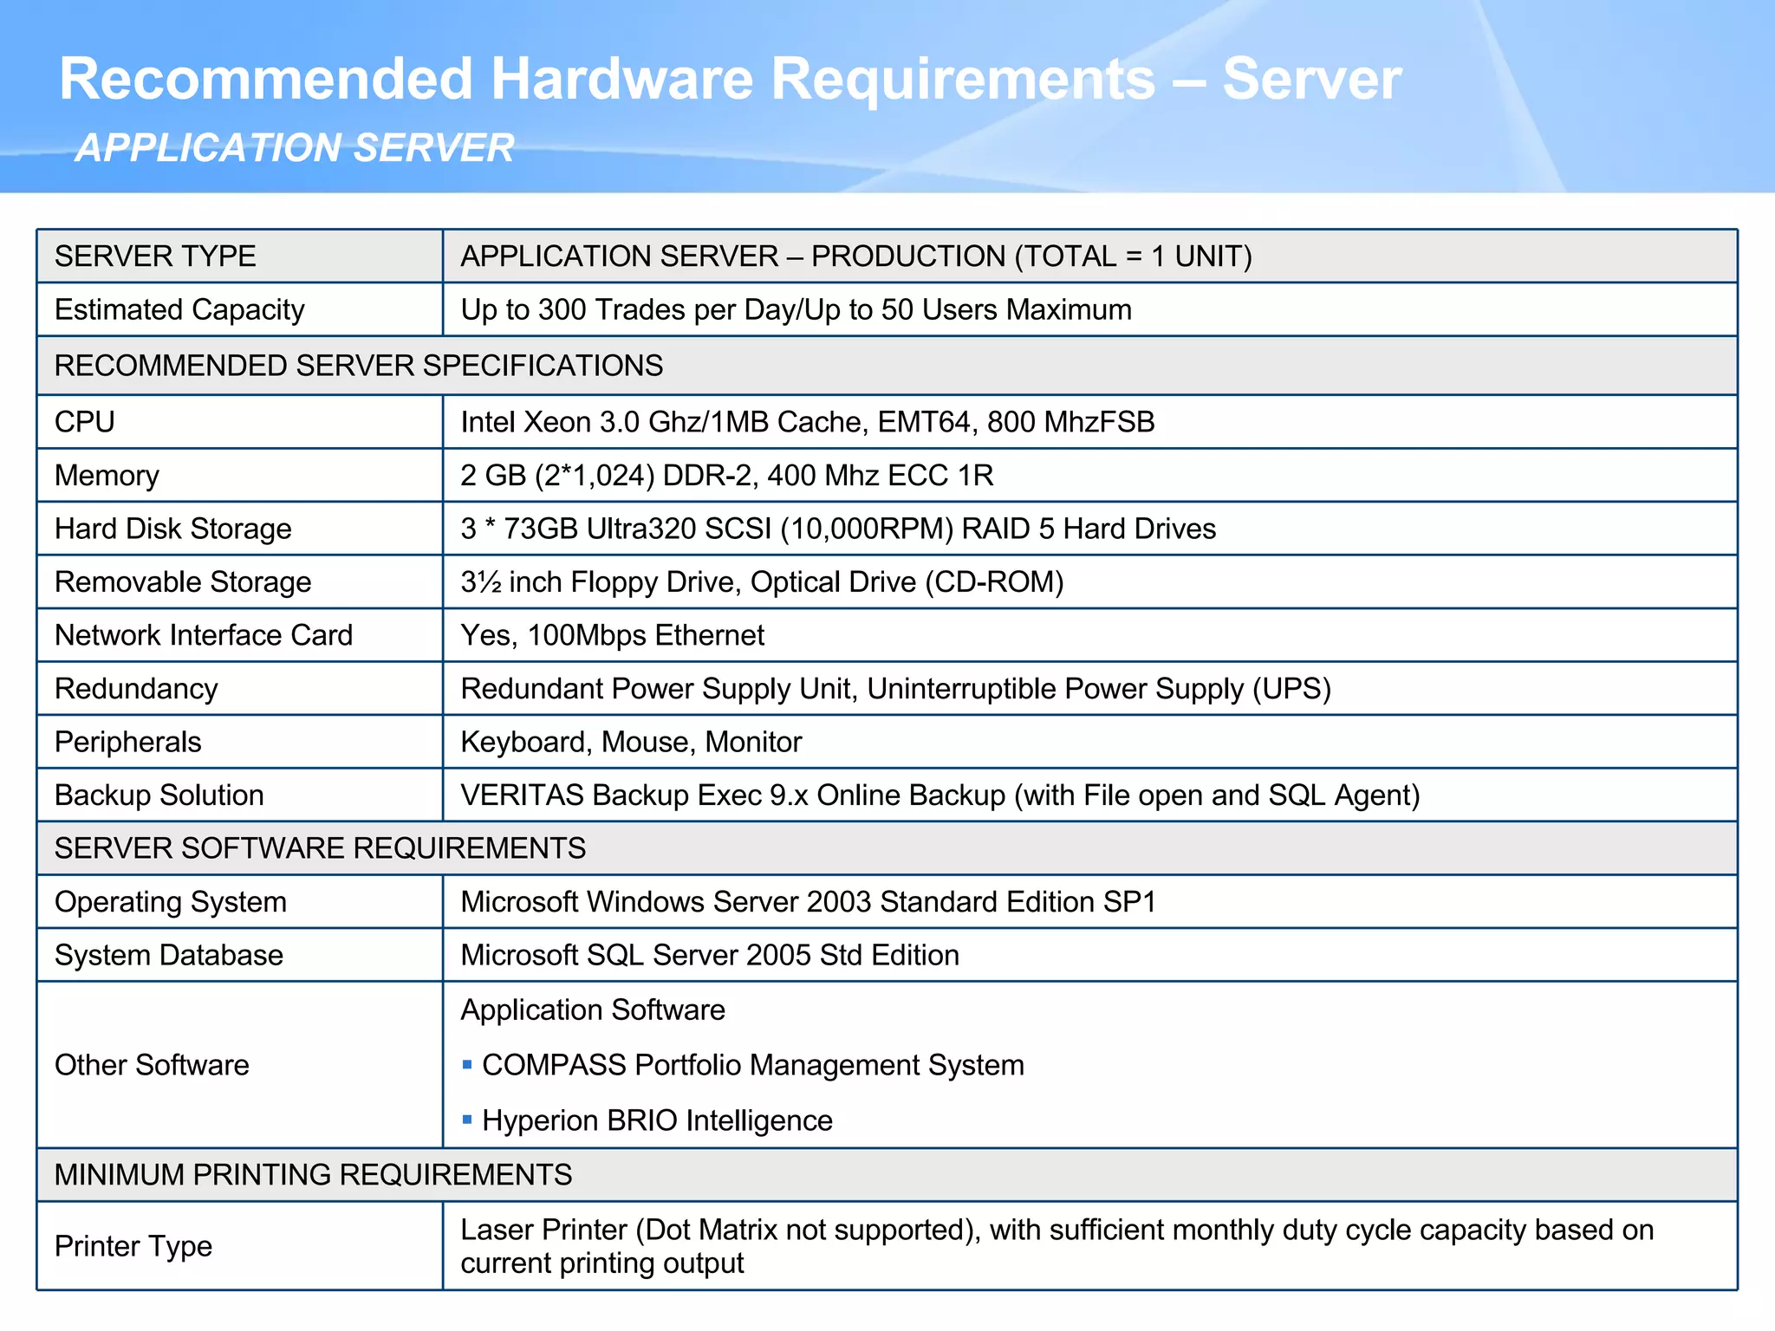Select the 'Redundancy' row label

tap(136, 689)
